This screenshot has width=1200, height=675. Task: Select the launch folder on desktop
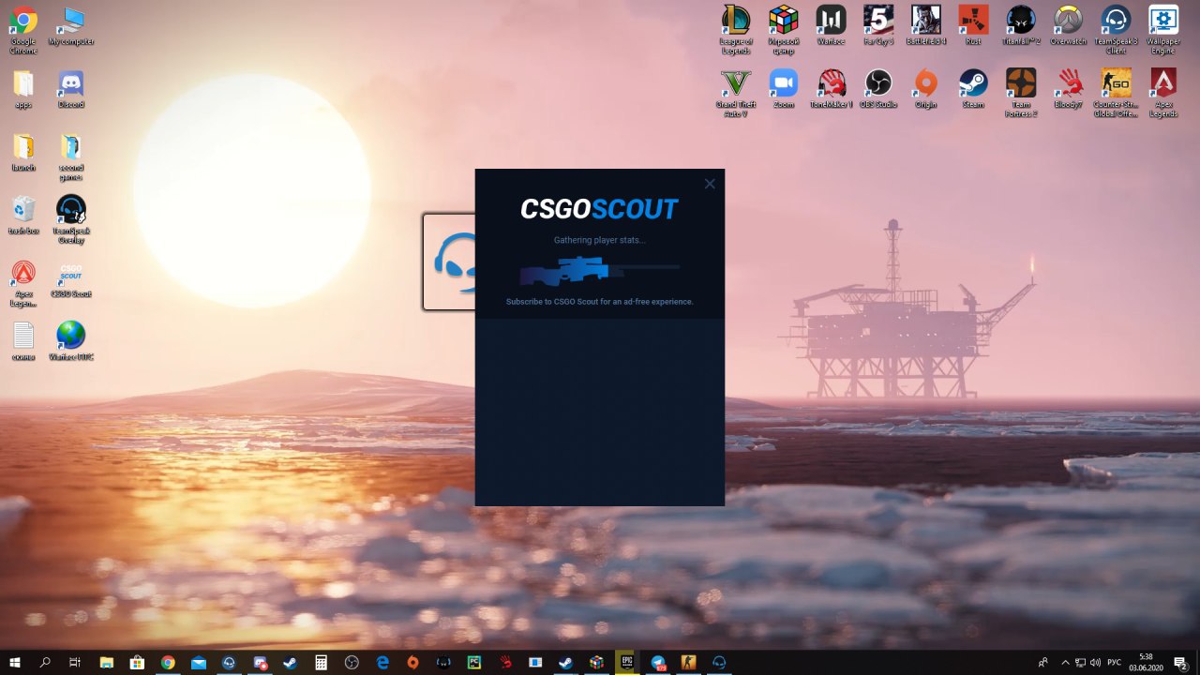[23, 153]
